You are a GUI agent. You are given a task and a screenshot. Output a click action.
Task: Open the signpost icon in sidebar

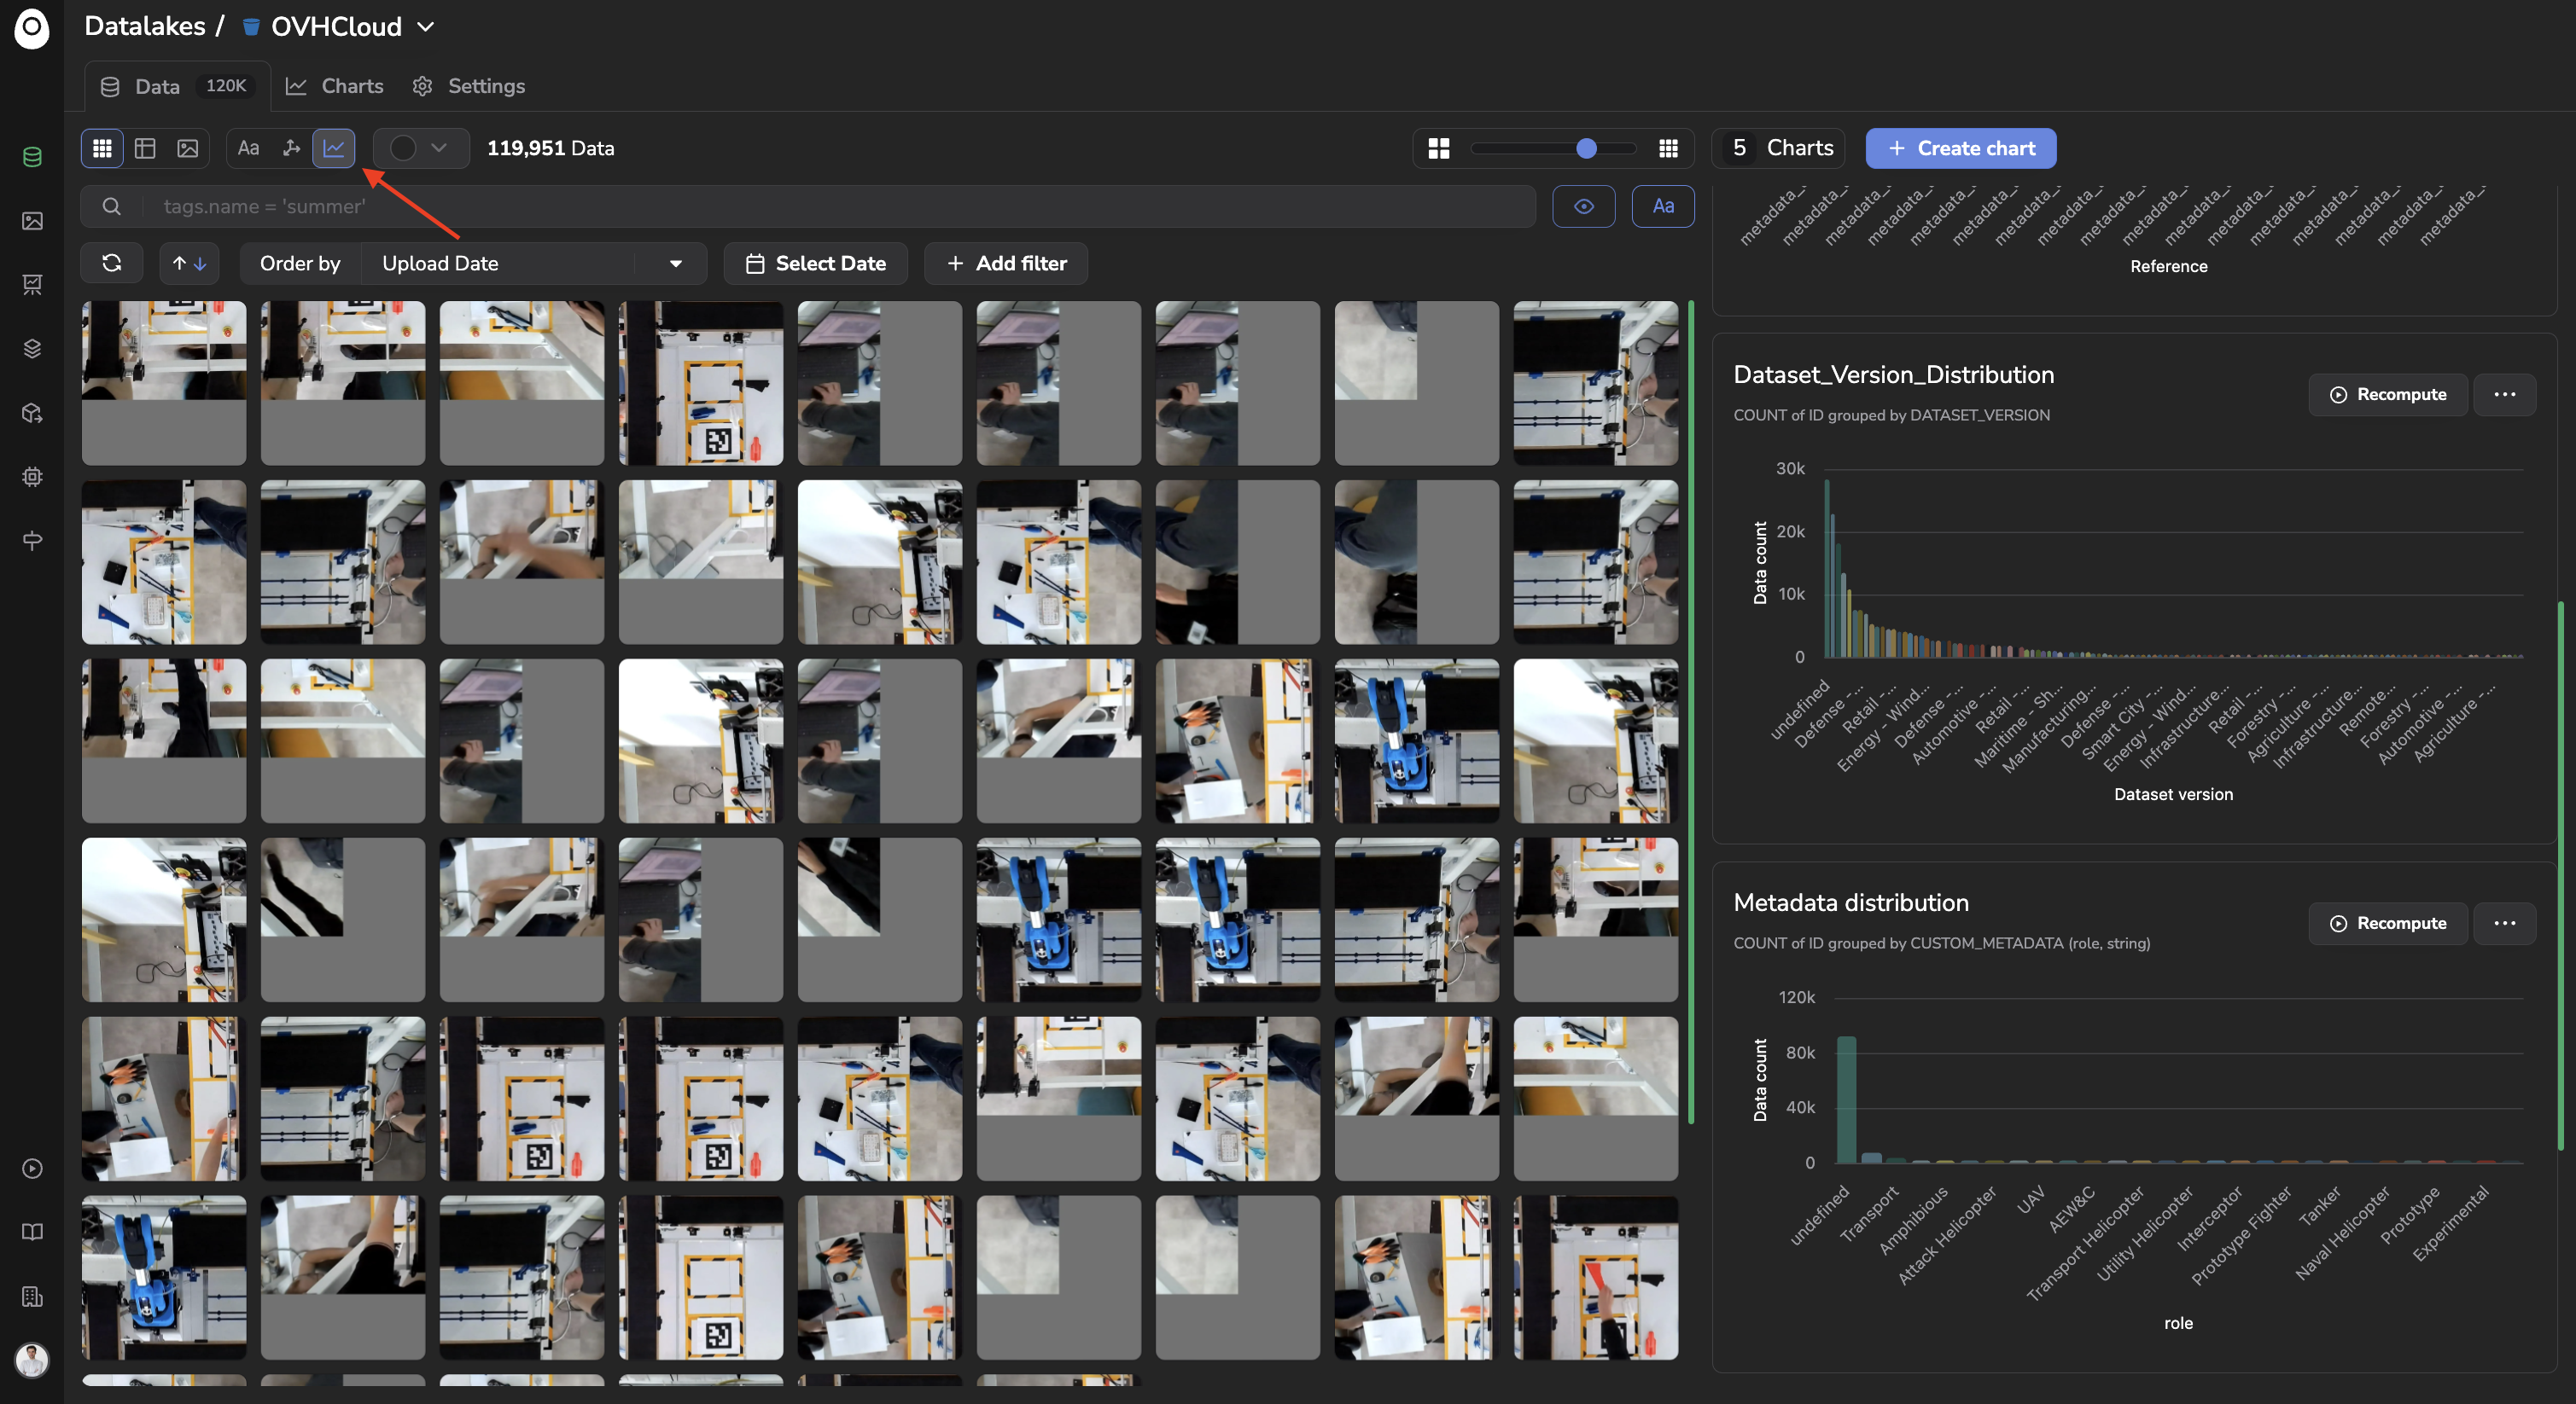tap(32, 541)
